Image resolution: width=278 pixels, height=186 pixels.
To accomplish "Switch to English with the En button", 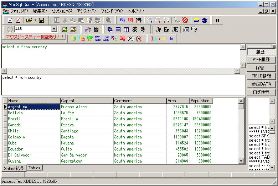I will [x=167, y=29].
